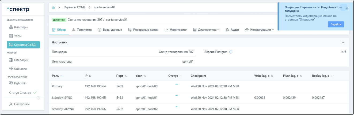The image size is (354, 115).
Task: Sort by Replay lag column icon
Action: coord(332,76)
